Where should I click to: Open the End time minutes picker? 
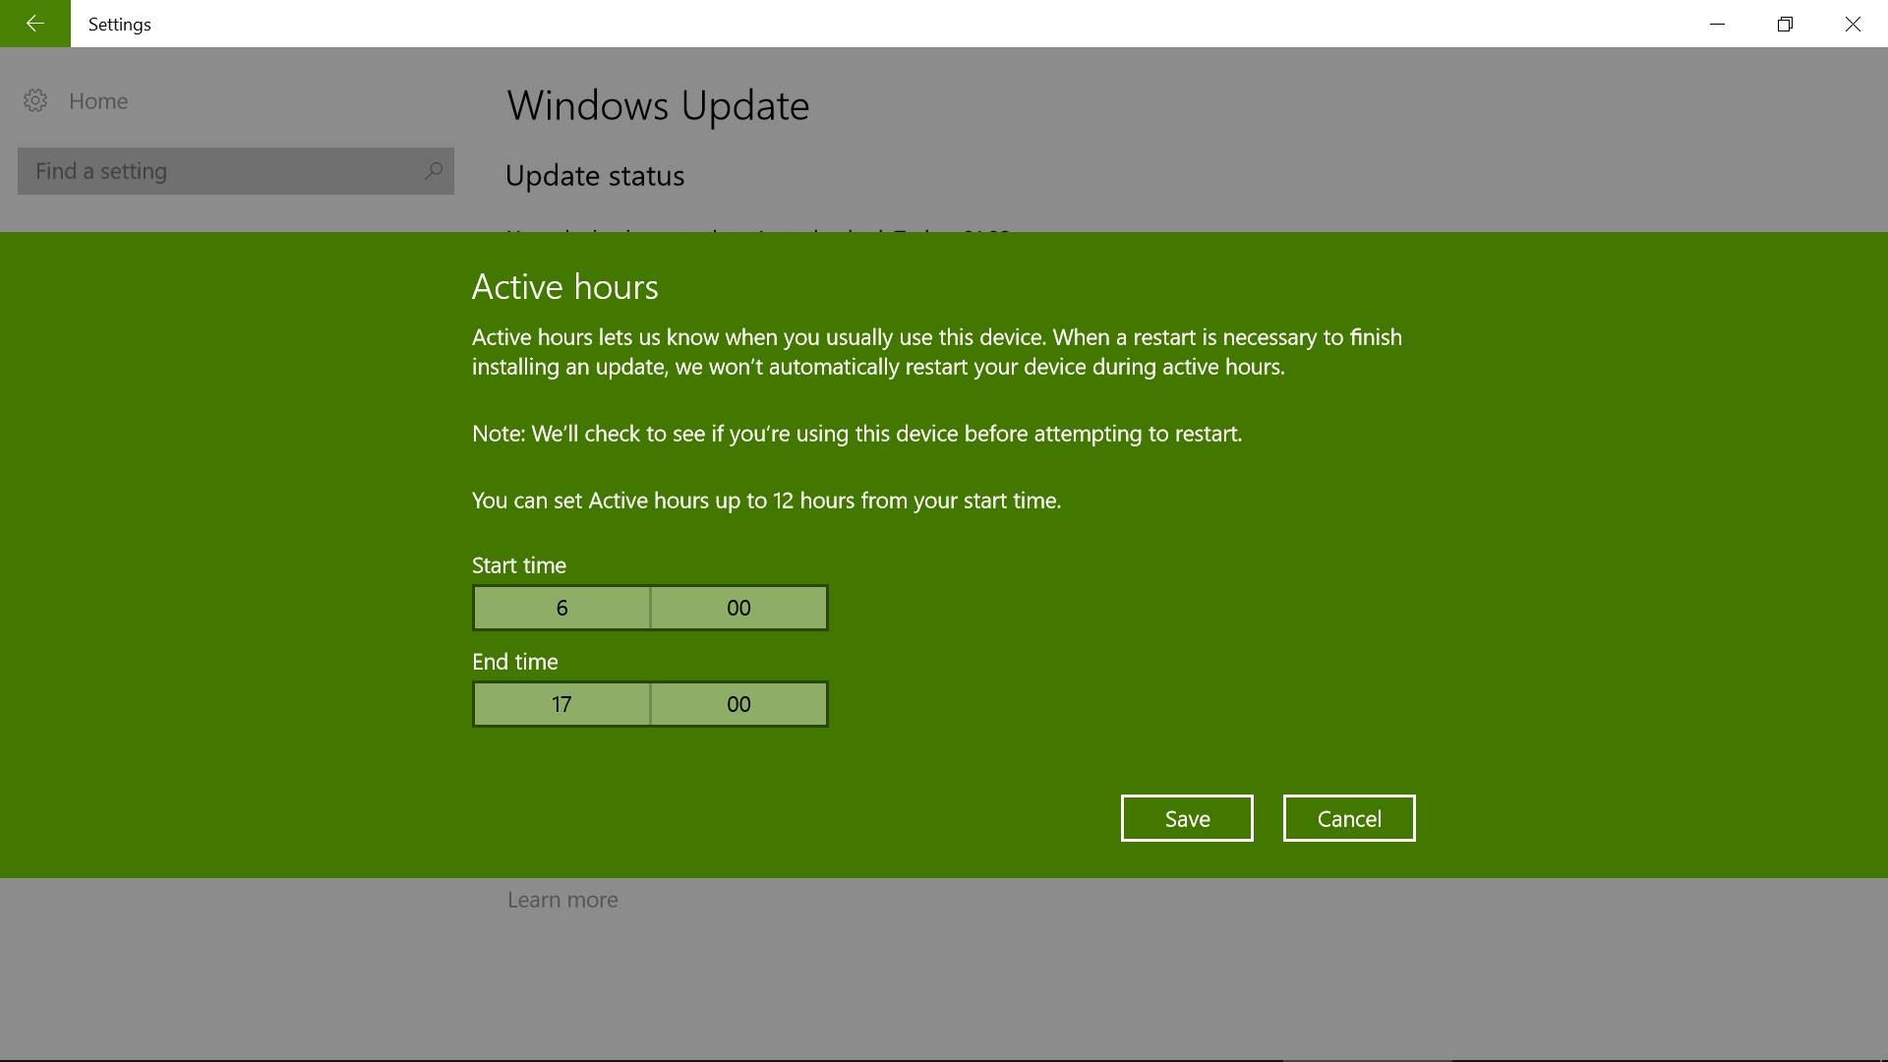coord(738,704)
